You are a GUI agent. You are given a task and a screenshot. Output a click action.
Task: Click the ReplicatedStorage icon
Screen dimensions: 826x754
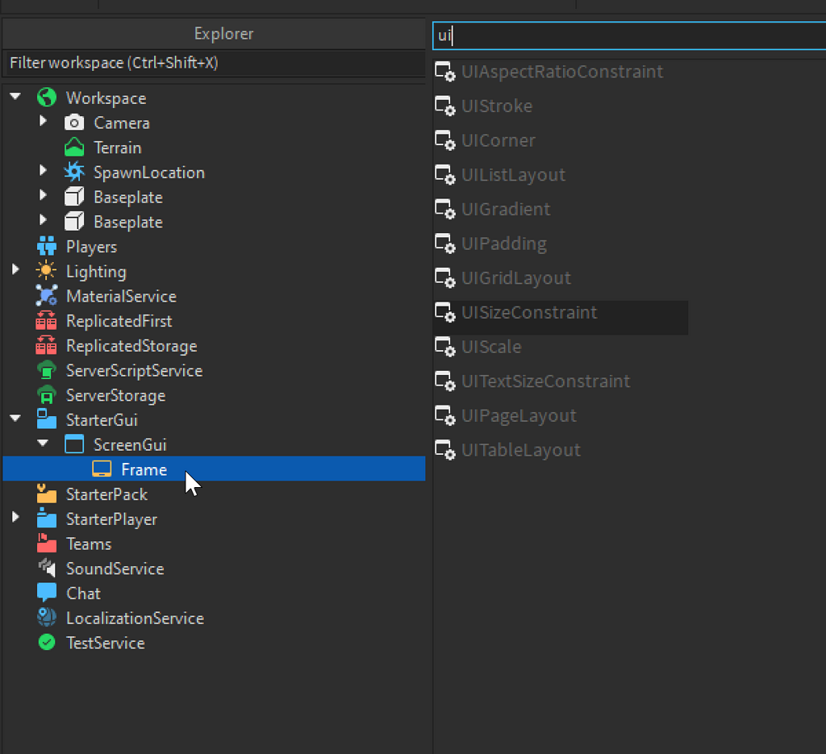pos(46,345)
